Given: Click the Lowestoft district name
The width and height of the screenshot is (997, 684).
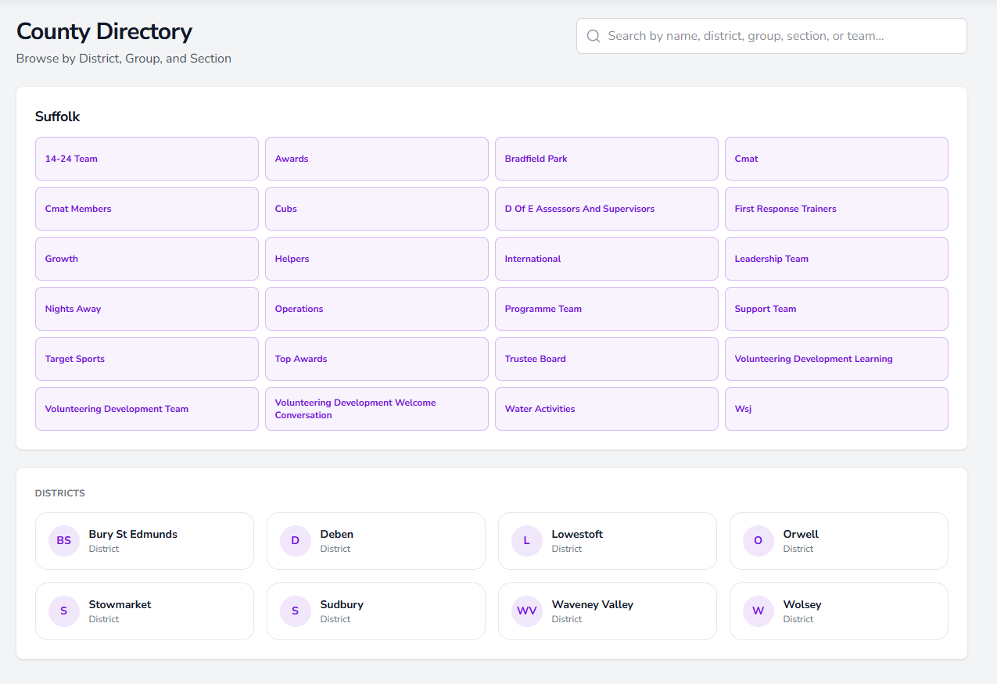Looking at the screenshot, I should pyautogui.click(x=577, y=535).
